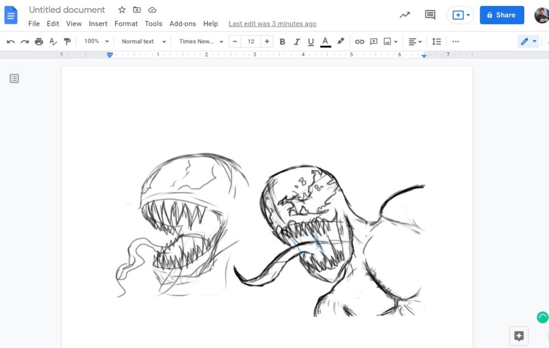This screenshot has width=549, height=348.
Task: Toggle bold formatting
Action: click(x=282, y=42)
